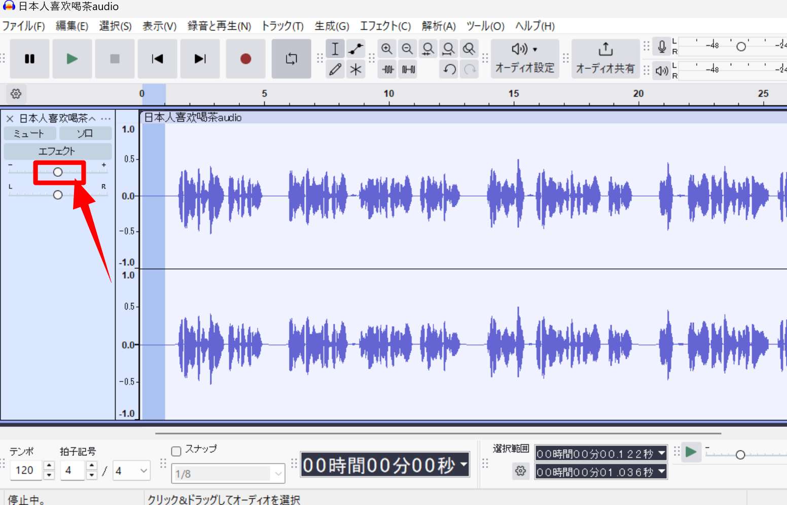Click the track pan L/R slider knob

click(x=58, y=195)
